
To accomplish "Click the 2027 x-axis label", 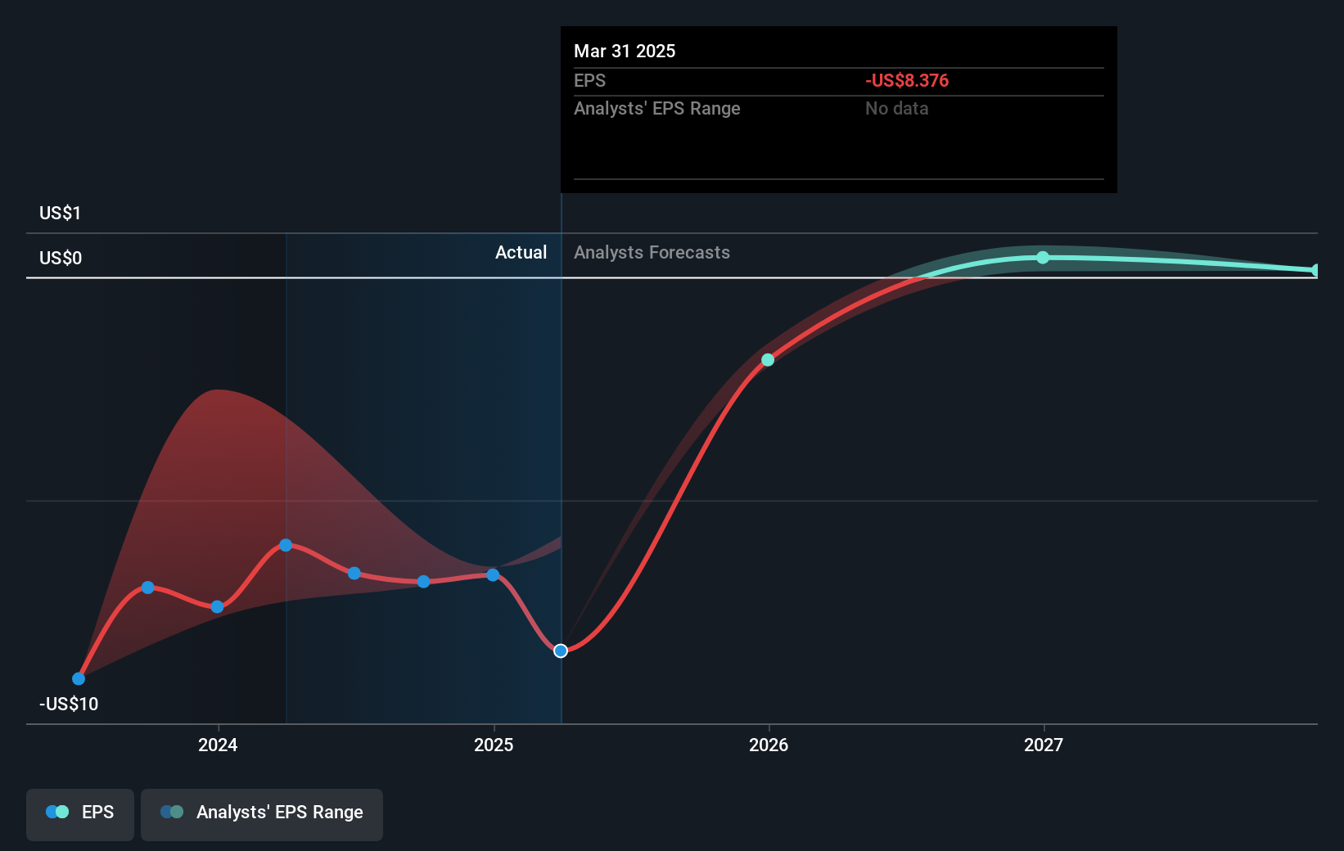I will [x=1044, y=745].
